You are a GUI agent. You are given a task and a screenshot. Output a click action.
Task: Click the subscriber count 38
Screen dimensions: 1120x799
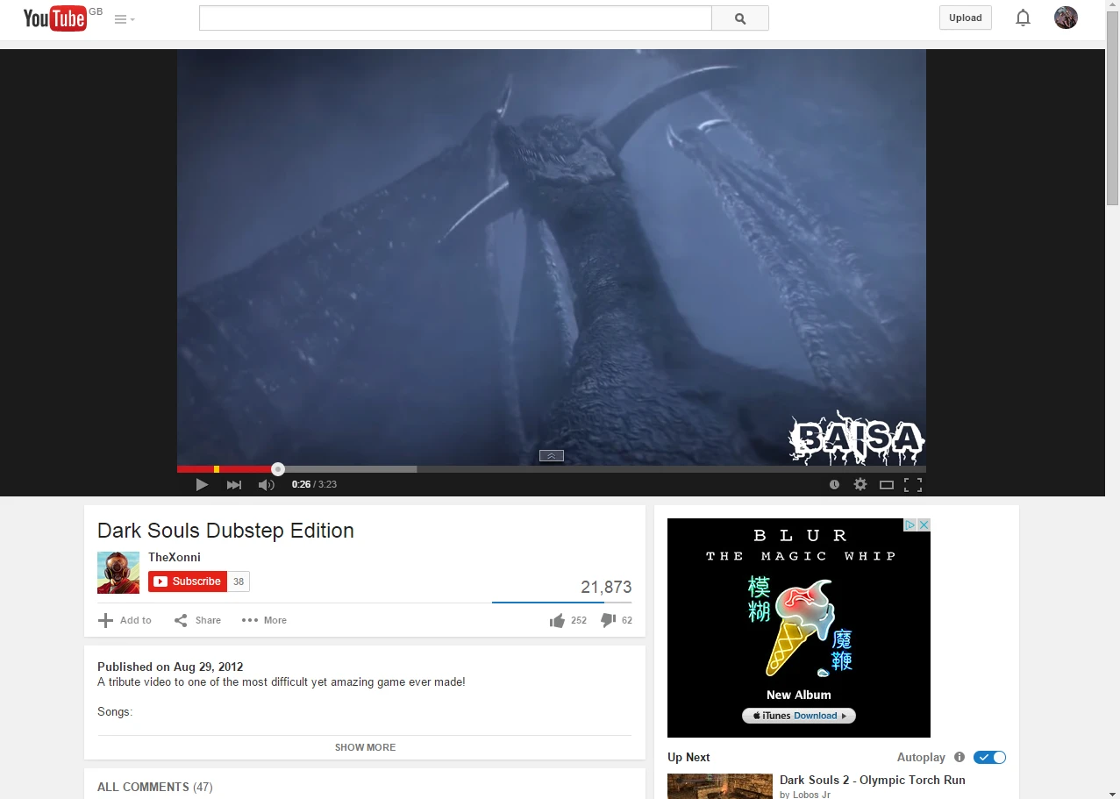click(x=239, y=581)
